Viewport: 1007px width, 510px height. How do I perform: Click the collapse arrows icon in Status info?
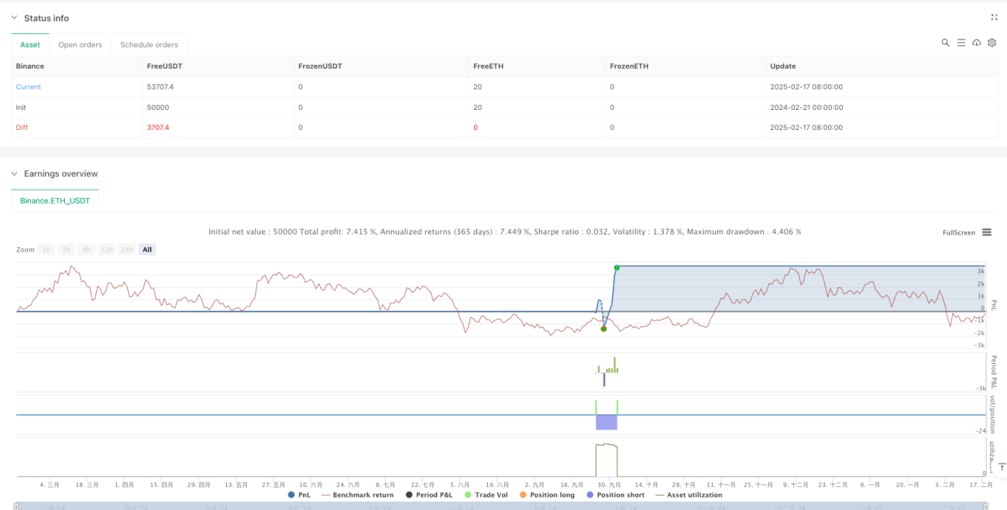994,17
